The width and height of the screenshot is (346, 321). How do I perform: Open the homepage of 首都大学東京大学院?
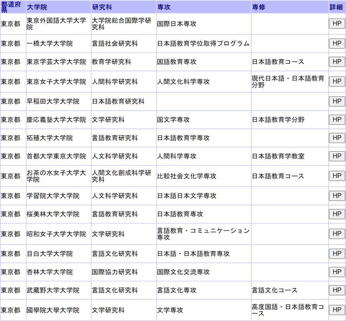click(x=337, y=156)
